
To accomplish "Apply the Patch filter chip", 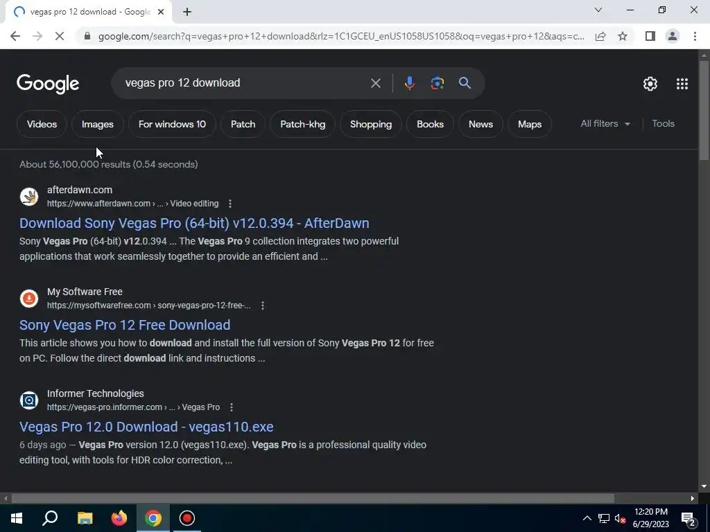I will click(x=243, y=124).
